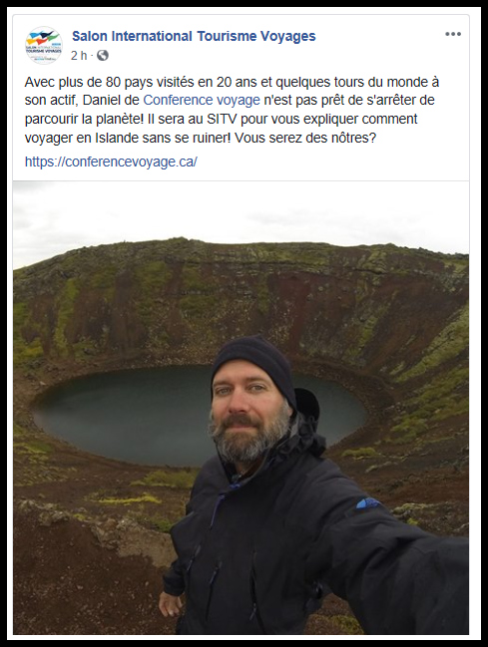Image resolution: width=488 pixels, height=647 pixels.
Task: Follow the https://conferencevoyage.ca/ link
Action: click(x=111, y=162)
